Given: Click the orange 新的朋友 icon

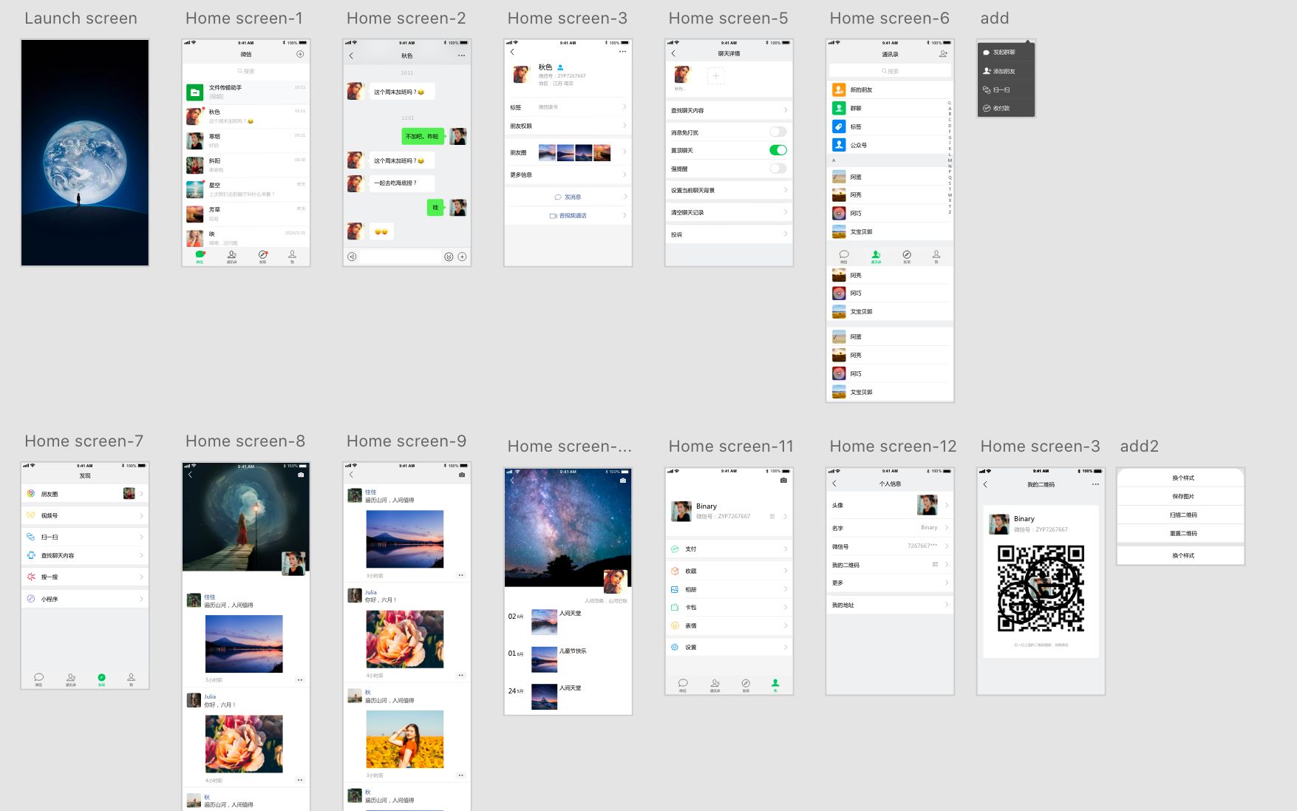Looking at the screenshot, I should 839,89.
